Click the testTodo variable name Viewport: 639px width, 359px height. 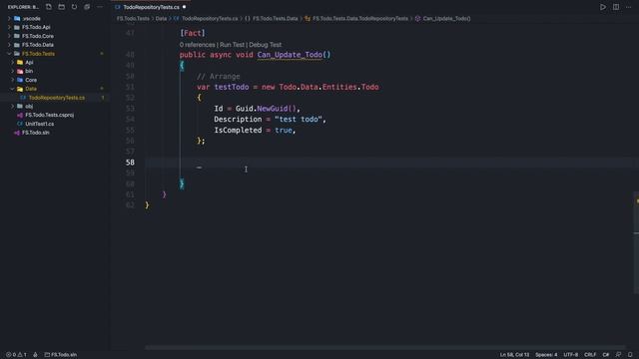coord(232,87)
